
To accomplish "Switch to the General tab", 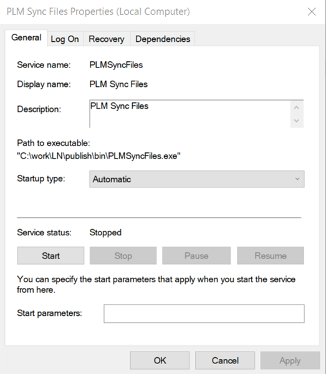I will tap(26, 37).
